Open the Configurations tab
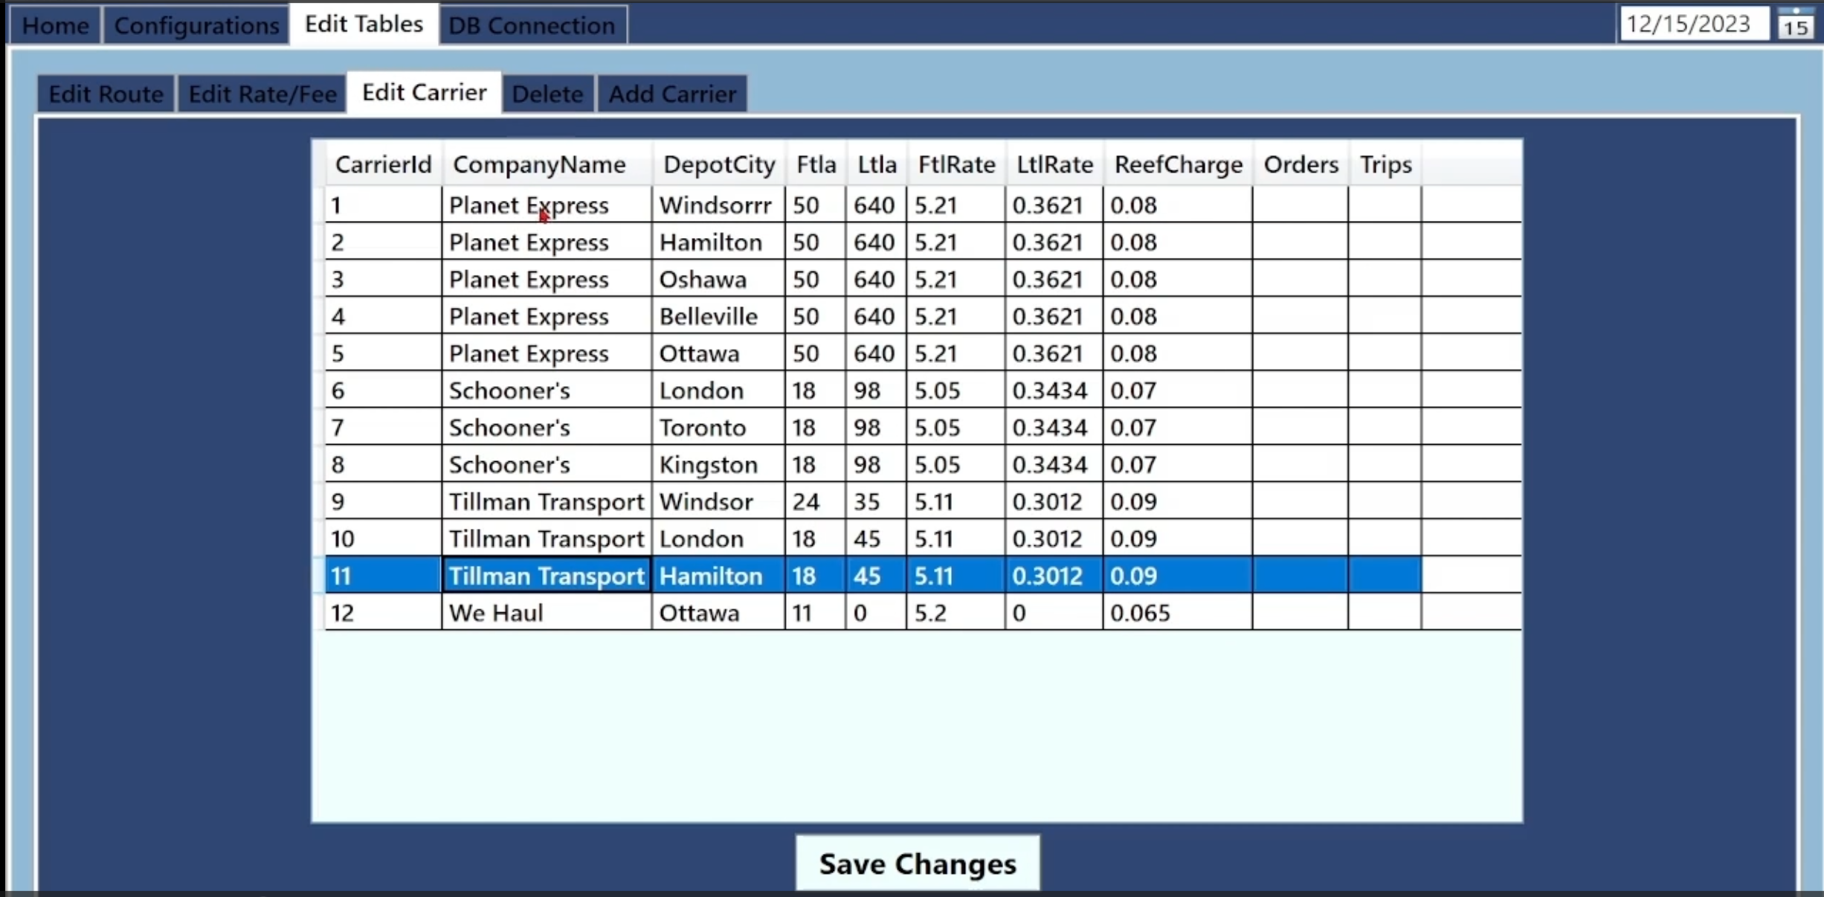This screenshot has width=1824, height=897. (196, 25)
